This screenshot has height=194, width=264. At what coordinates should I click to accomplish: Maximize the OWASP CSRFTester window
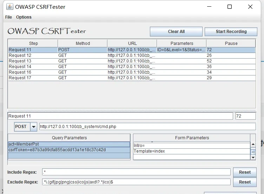tap(230, 7)
